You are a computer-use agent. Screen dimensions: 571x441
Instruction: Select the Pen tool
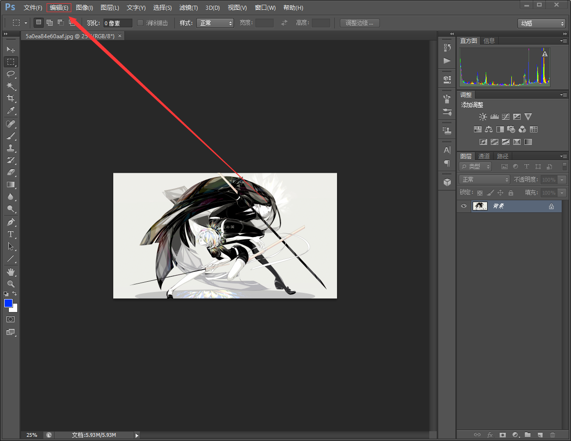11,222
